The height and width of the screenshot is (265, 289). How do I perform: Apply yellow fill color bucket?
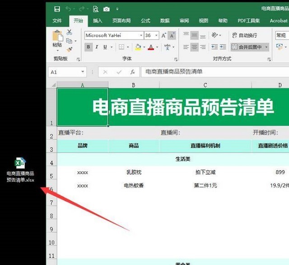138,47
